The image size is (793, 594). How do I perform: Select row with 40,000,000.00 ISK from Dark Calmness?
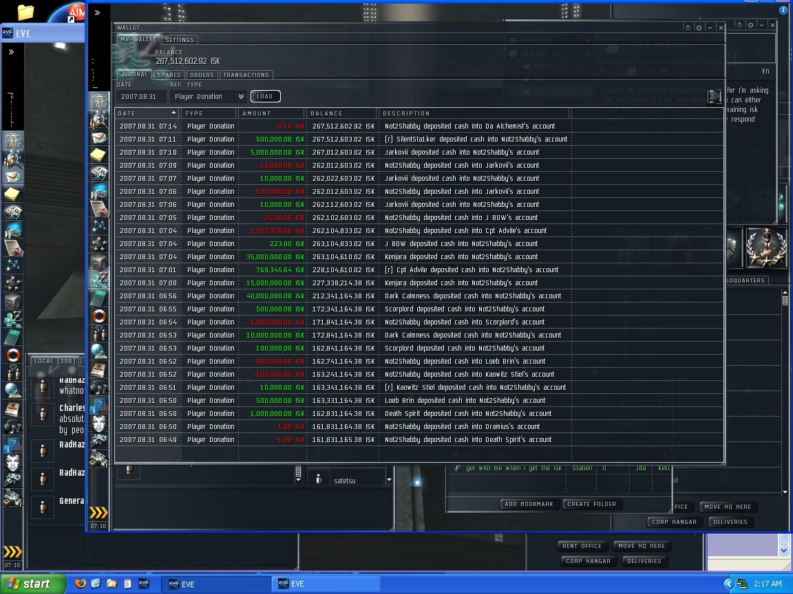(419, 296)
